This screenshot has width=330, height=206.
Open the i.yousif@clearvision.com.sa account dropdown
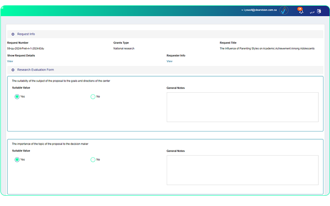[259, 10]
